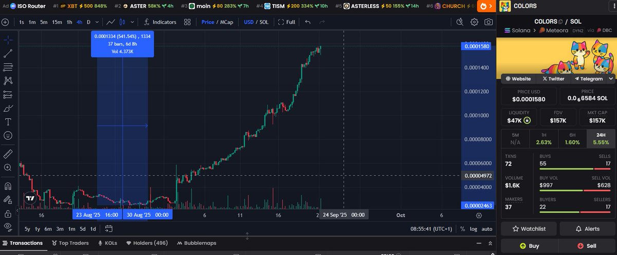Open more time intervals dropdown
The height and width of the screenshot is (255, 617).
tap(98, 22)
